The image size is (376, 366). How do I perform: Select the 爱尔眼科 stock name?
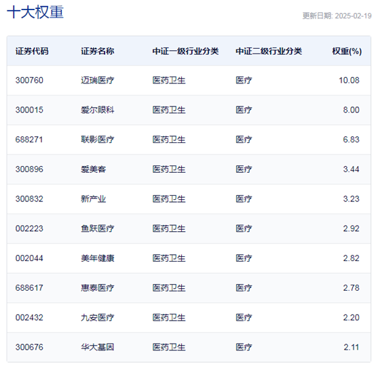click(97, 110)
